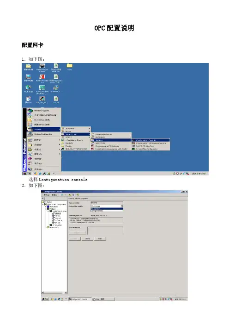Image resolution: width=229 pixels, height=325 pixels.
Task: Collapse the Modules tree node
Action: 45,209
